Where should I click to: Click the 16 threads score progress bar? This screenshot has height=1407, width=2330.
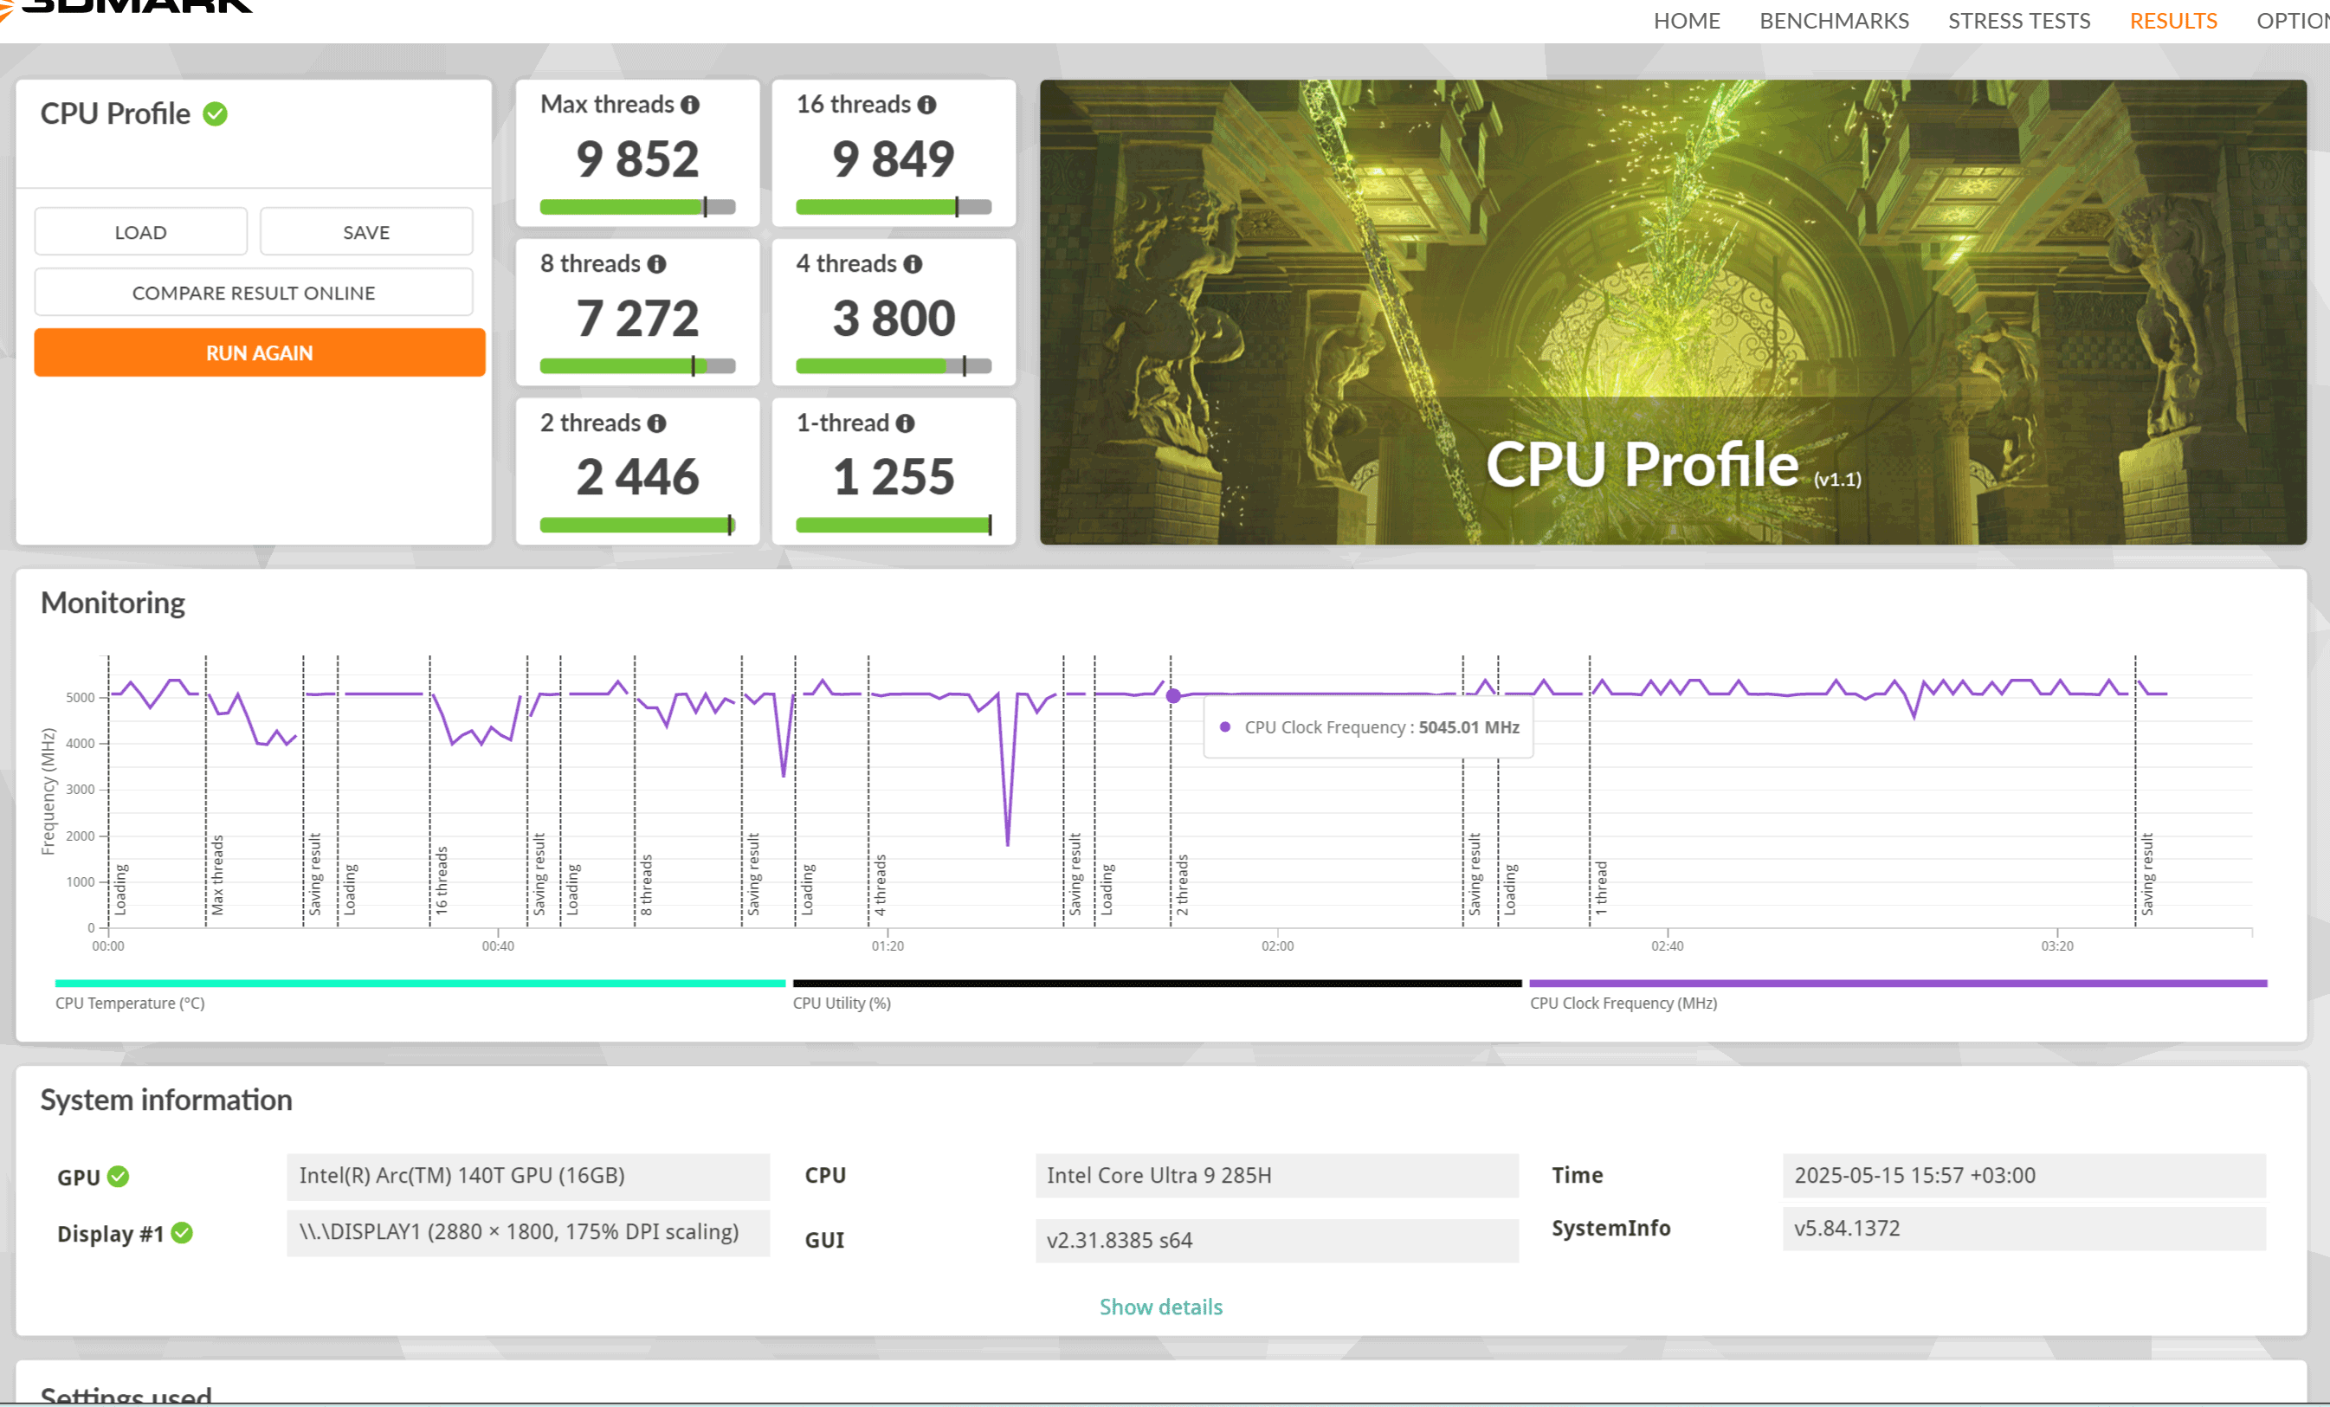pyautogui.click(x=894, y=207)
